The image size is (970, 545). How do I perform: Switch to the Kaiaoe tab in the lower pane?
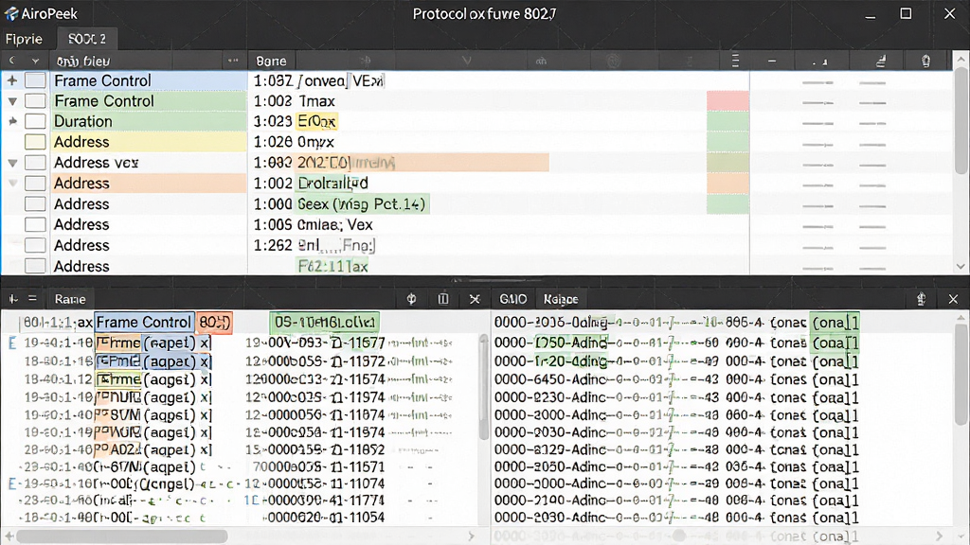[561, 299]
